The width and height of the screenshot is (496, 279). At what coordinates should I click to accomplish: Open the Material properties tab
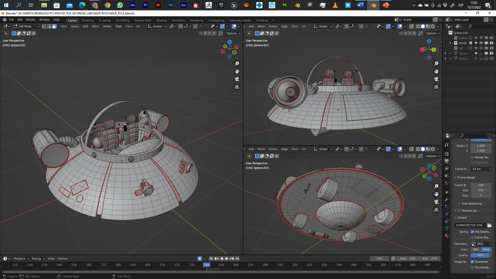[x=447, y=236]
